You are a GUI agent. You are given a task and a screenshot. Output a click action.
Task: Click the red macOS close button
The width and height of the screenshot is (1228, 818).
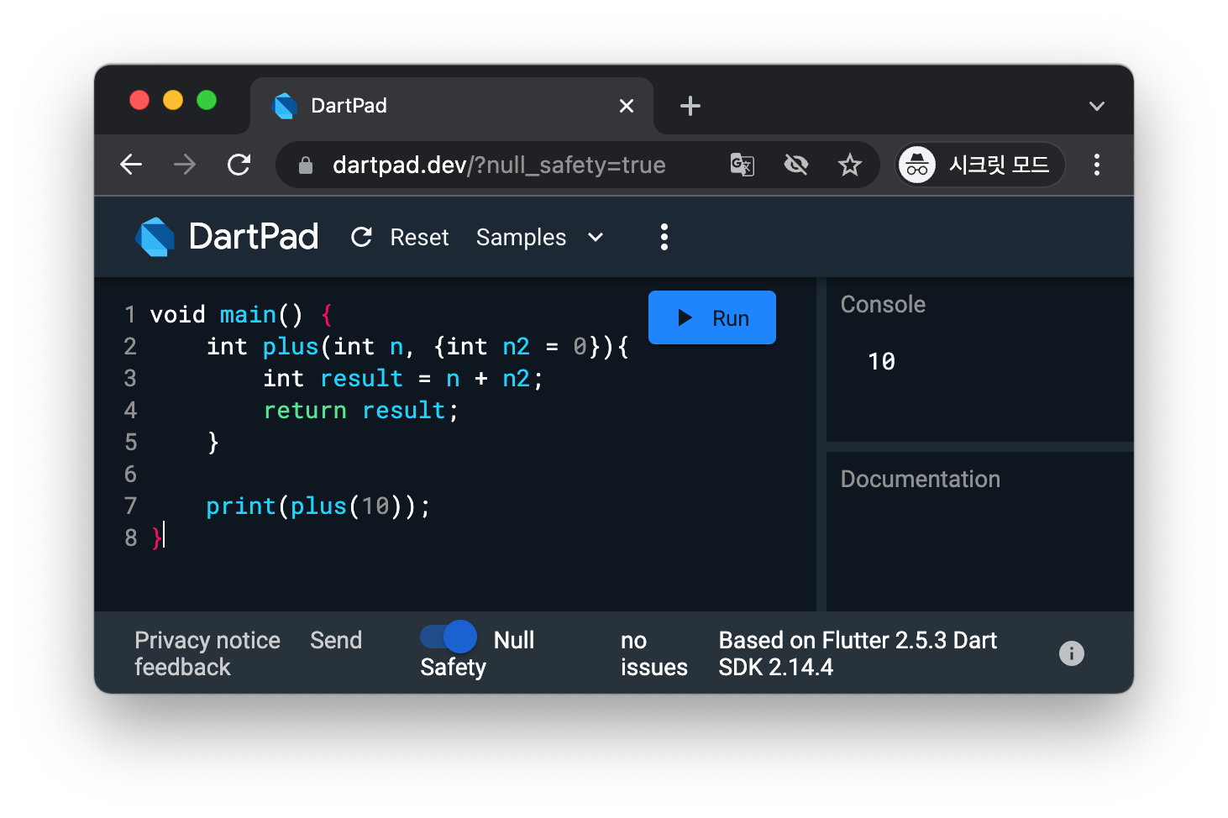tap(139, 100)
